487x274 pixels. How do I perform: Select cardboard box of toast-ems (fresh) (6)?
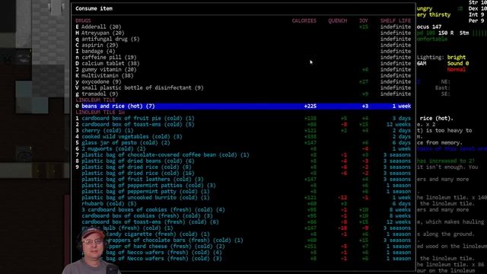point(150,221)
